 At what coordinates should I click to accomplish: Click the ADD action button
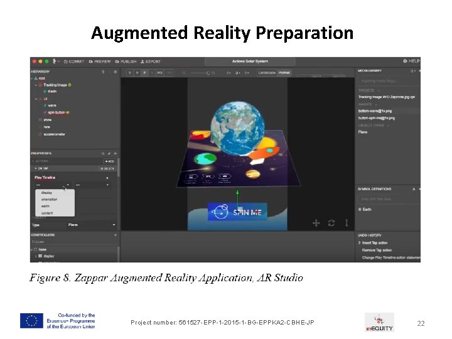click(x=109, y=161)
